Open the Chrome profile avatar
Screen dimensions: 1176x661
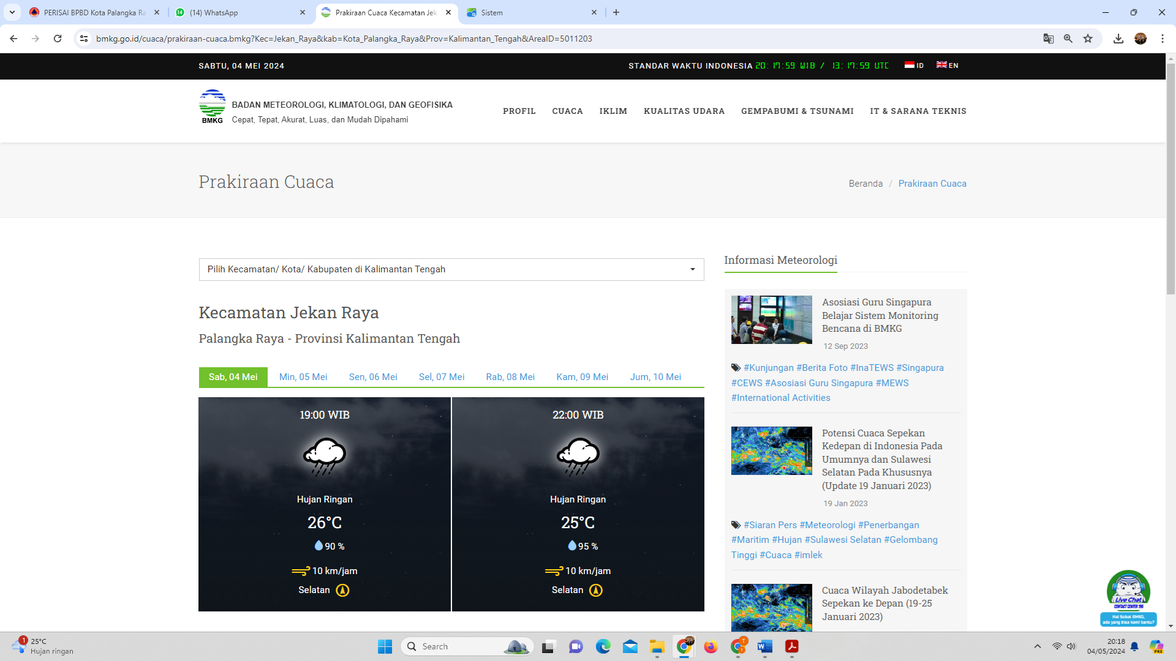(1140, 39)
